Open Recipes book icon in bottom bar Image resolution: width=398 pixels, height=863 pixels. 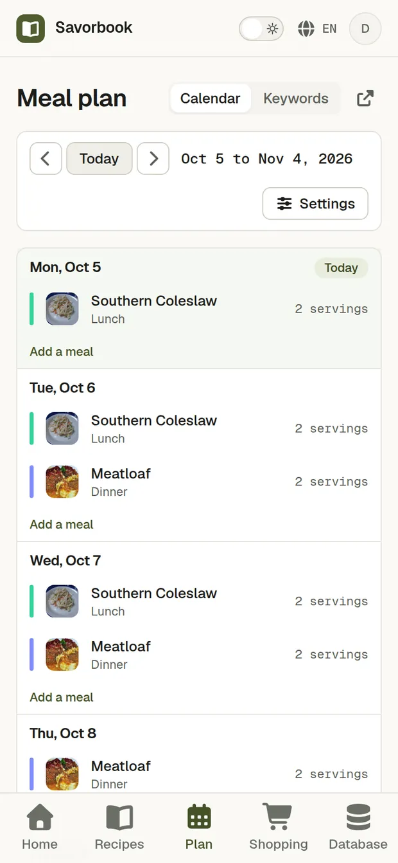[119, 828]
